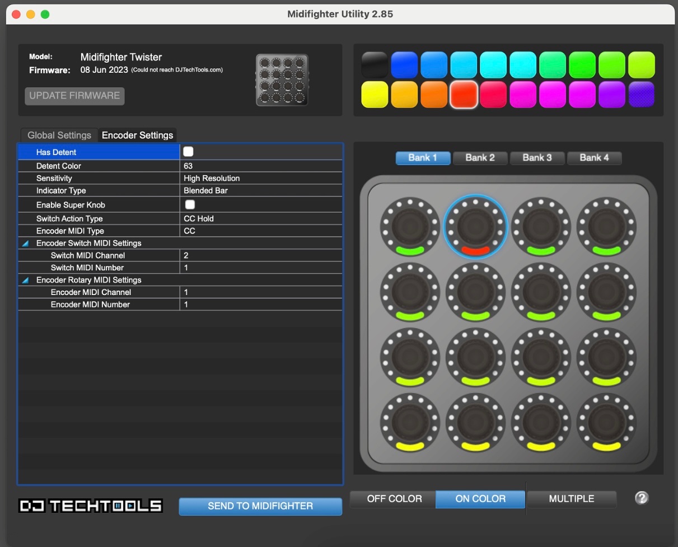Click the Midifighter Twister device thumbnail
Image resolution: width=678 pixels, height=547 pixels.
[x=282, y=80]
